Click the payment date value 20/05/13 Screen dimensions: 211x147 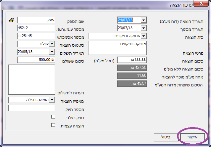[25, 52]
